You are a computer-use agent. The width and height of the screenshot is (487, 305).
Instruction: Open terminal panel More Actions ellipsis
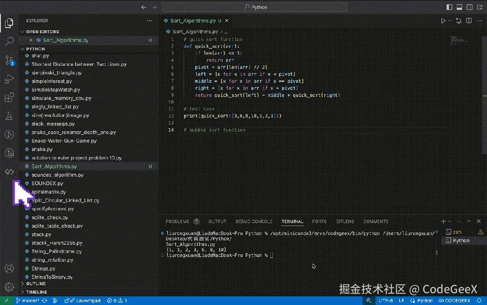click(459, 222)
